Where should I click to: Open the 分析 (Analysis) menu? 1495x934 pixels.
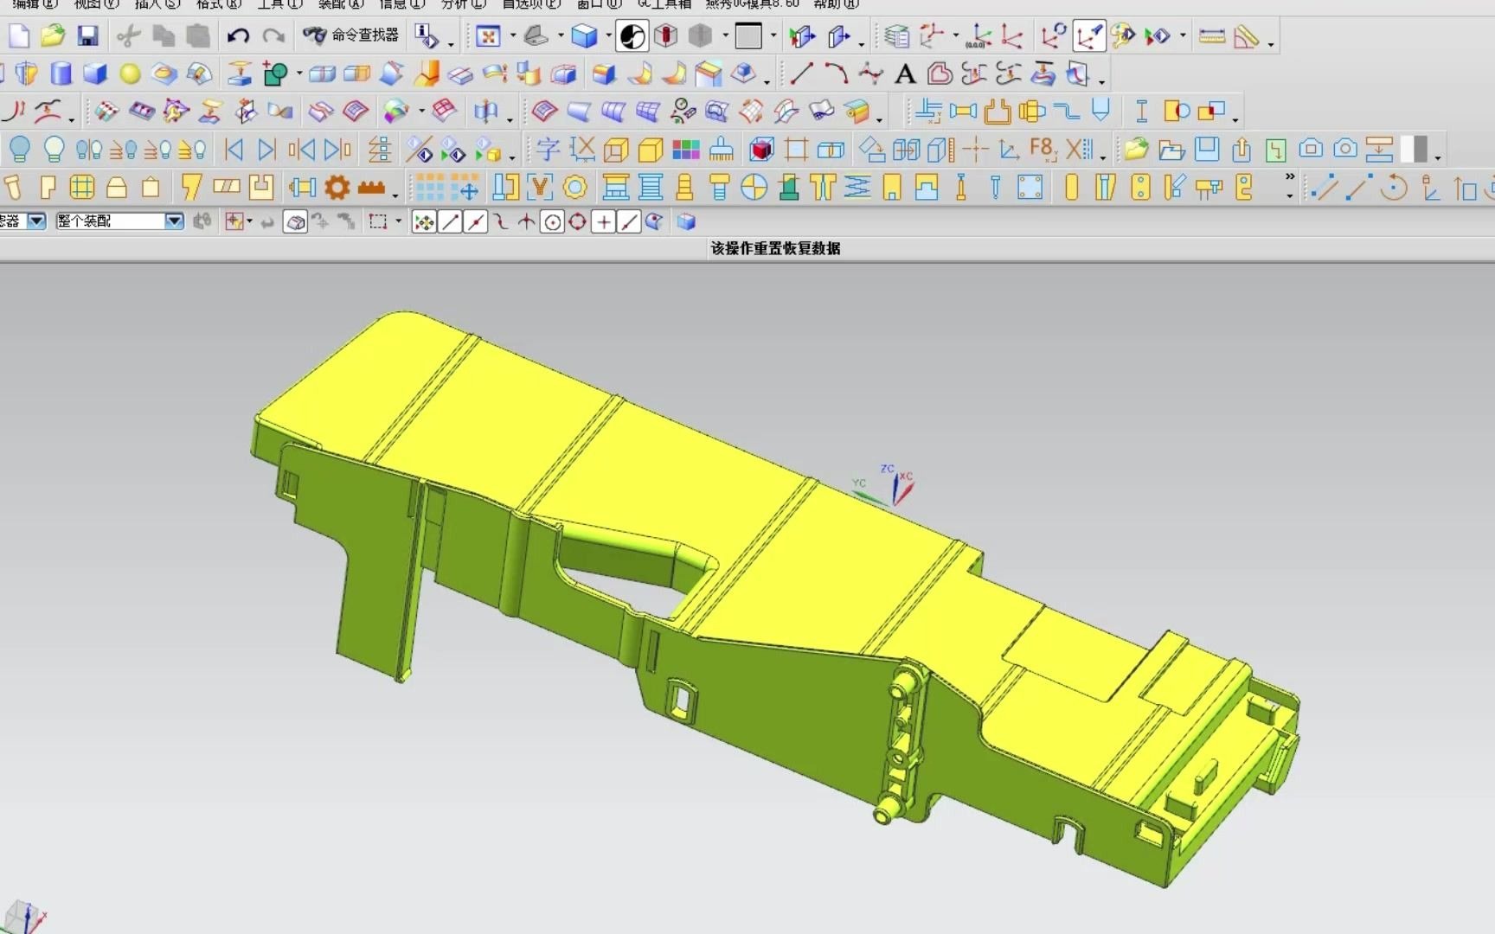click(x=464, y=4)
